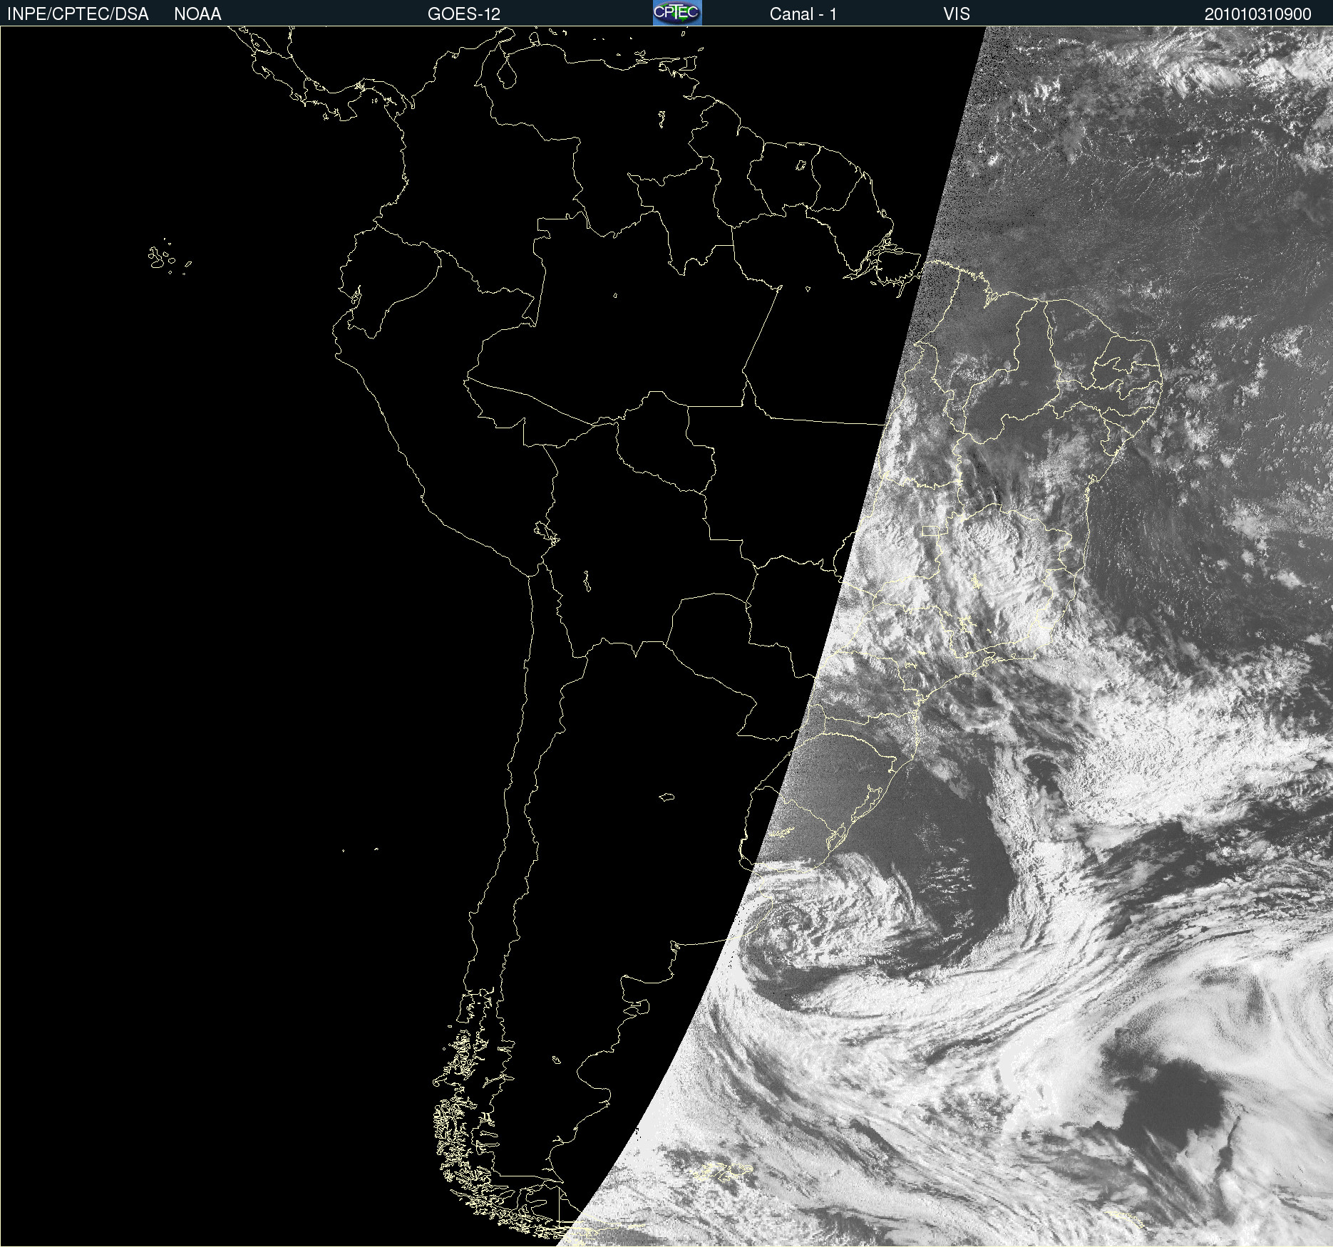
Task: Click the 'Canal - 1' channel label
Action: [x=803, y=14]
